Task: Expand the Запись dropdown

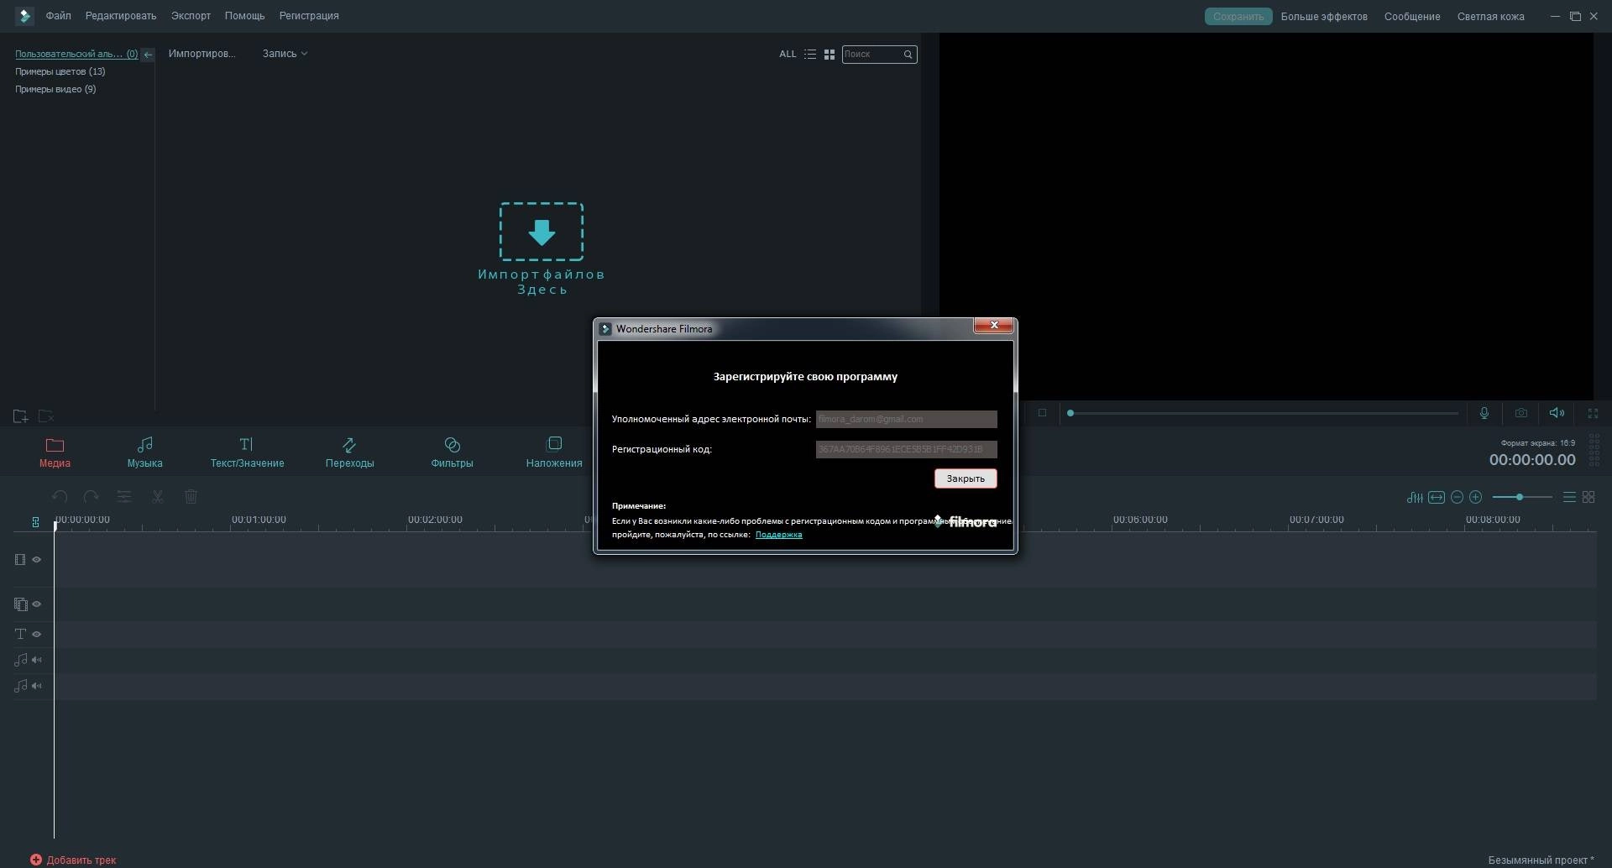Action: (x=285, y=54)
